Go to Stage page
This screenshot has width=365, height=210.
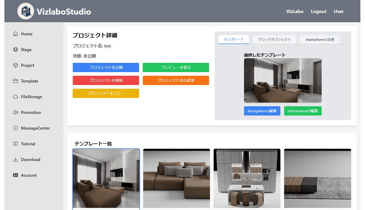coord(26,50)
